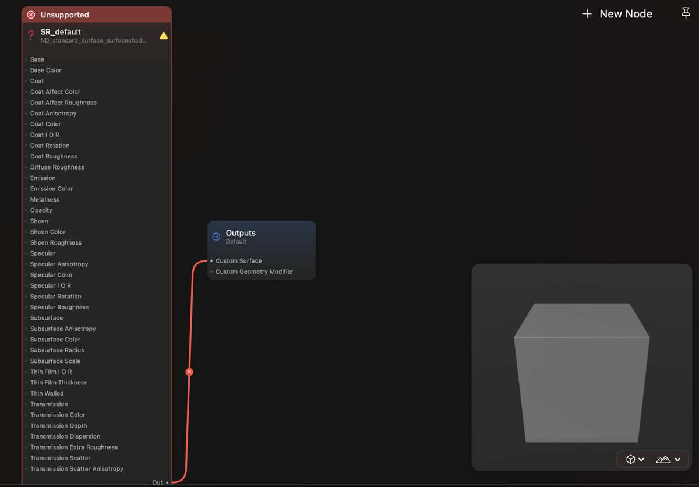Click the Subsurface Radius input
This screenshot has height=487, width=699.
point(57,350)
